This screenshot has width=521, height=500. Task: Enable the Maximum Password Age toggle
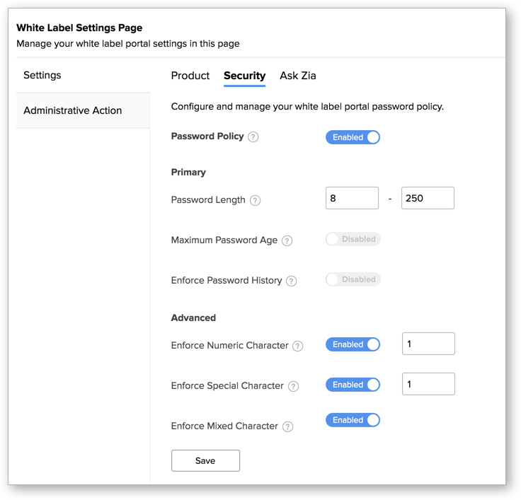click(353, 239)
